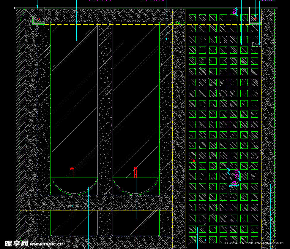The image size is (290, 249).
Task: Select the magenta 60 dimension label
Action: [234, 12]
